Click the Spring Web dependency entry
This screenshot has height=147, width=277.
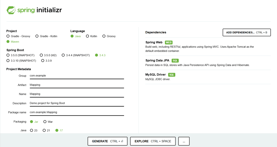(208, 47)
